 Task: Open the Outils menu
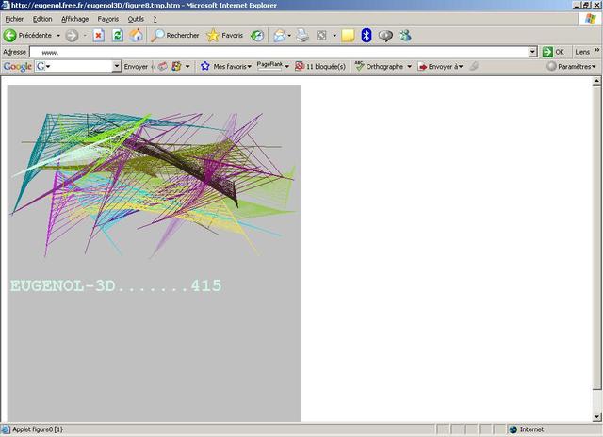(x=136, y=19)
